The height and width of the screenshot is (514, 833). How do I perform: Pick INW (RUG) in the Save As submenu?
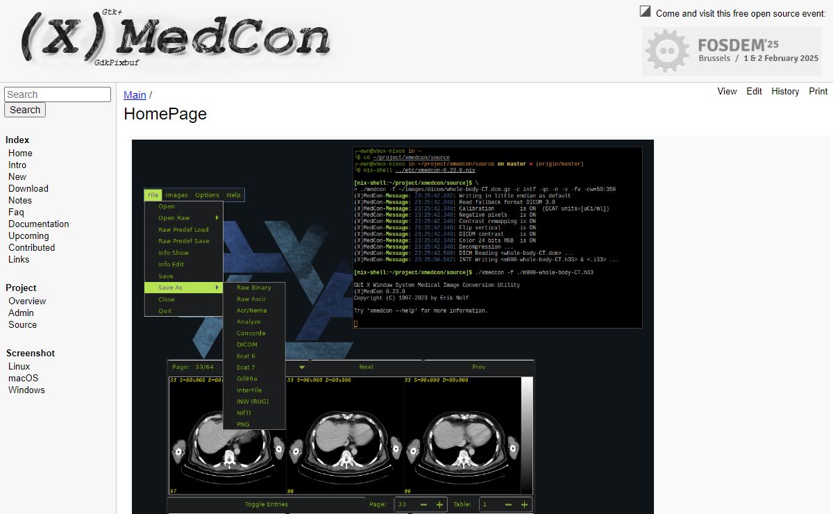click(x=254, y=401)
